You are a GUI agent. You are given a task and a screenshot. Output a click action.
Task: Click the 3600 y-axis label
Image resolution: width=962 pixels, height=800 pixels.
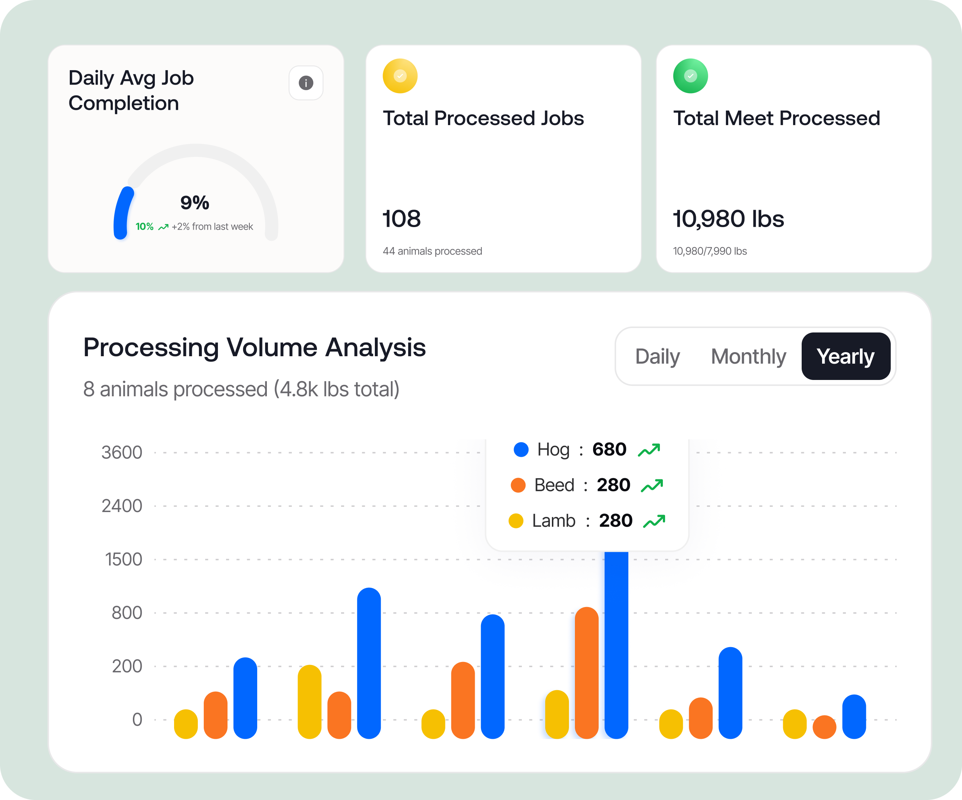122,452
